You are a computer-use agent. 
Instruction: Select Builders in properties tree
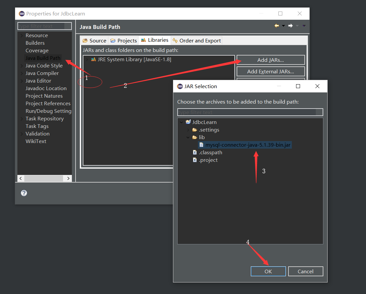[x=35, y=43]
